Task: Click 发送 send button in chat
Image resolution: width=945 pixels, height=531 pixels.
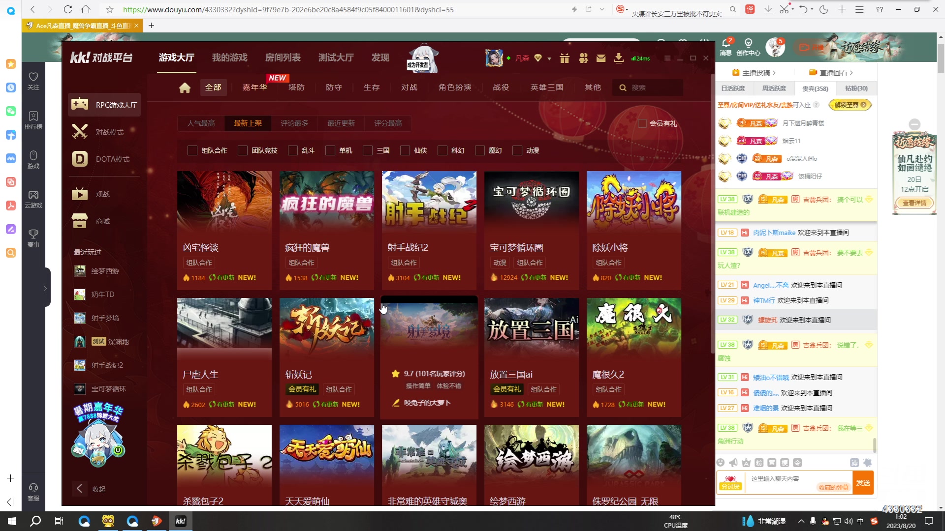Action: coord(863,483)
